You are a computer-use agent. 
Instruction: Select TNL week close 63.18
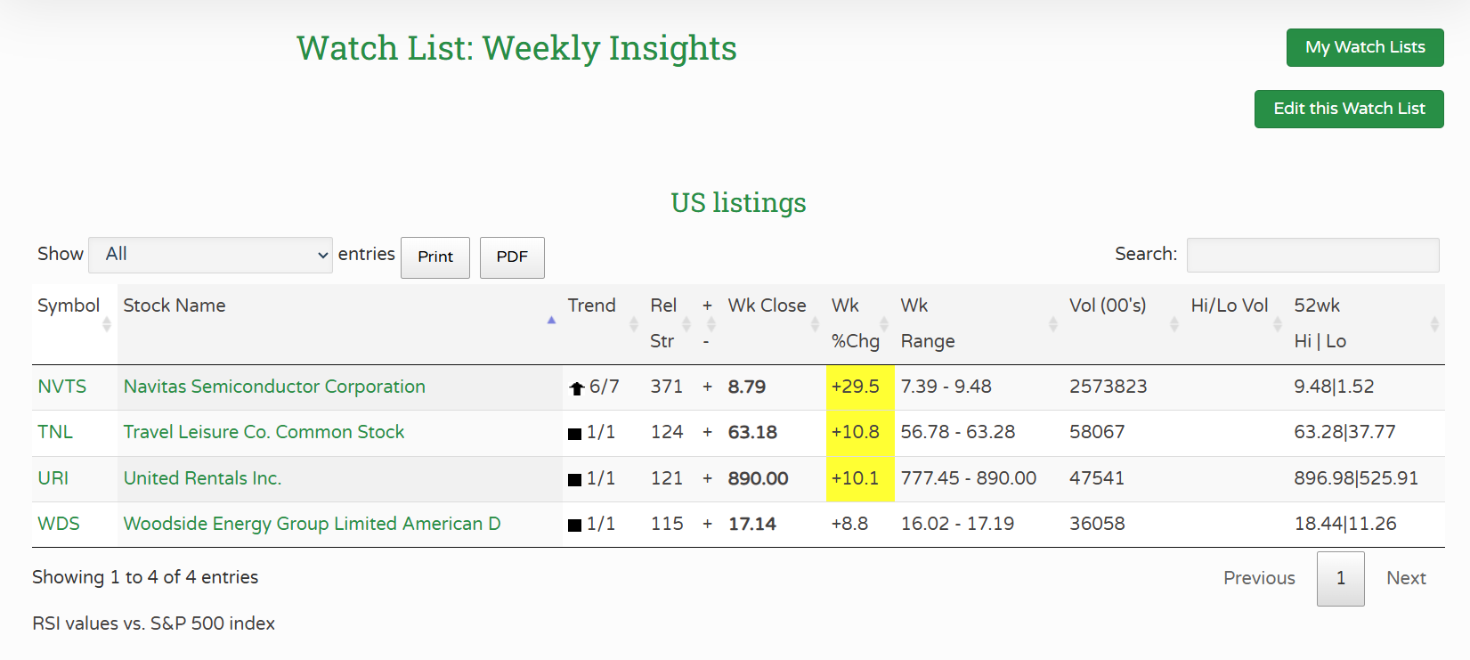752,432
